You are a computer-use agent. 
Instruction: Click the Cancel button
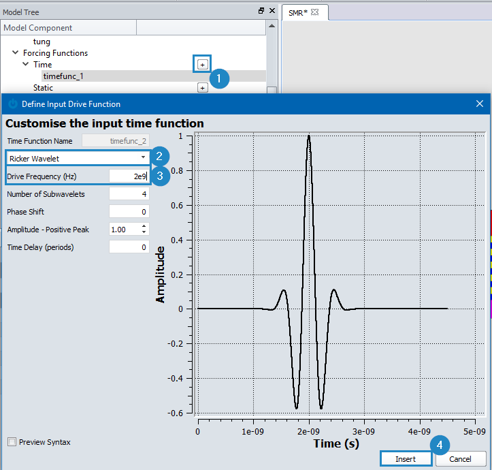tap(460, 459)
